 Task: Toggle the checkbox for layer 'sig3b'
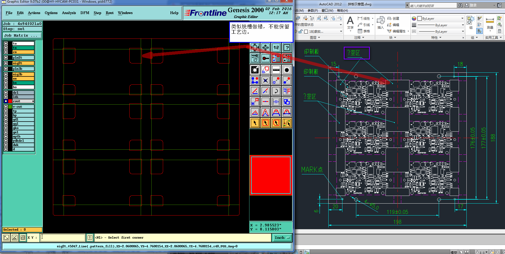(6, 74)
